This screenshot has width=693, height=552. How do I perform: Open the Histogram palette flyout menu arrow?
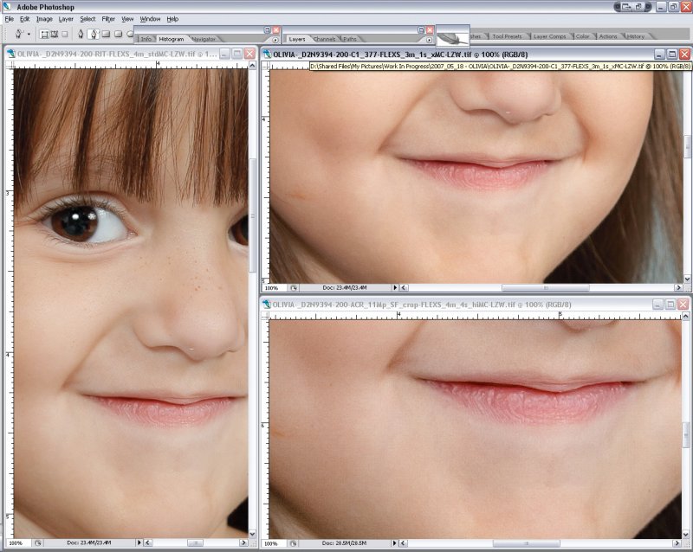coord(275,40)
